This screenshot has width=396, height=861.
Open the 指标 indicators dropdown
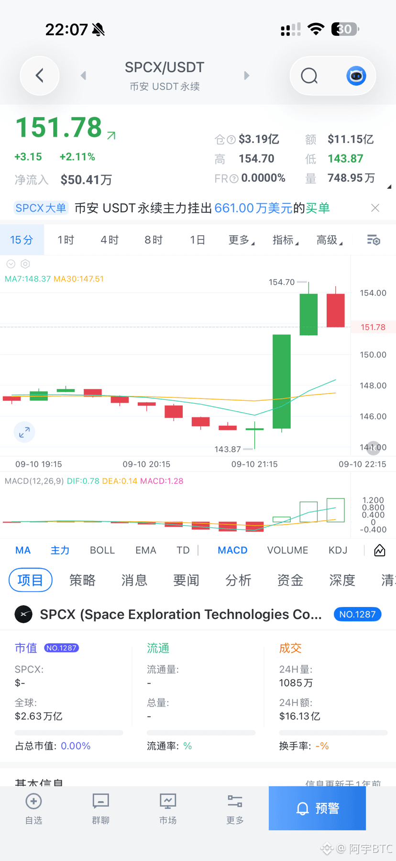point(286,240)
